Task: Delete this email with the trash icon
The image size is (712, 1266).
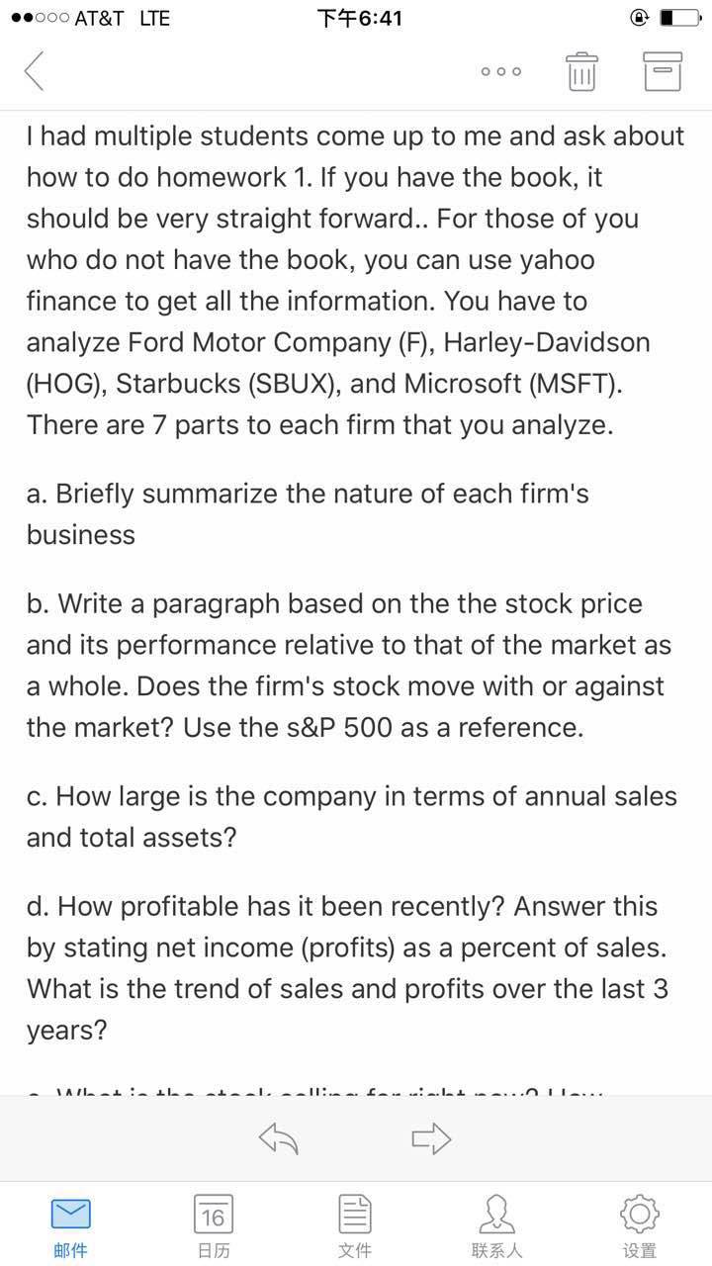Action: (582, 72)
